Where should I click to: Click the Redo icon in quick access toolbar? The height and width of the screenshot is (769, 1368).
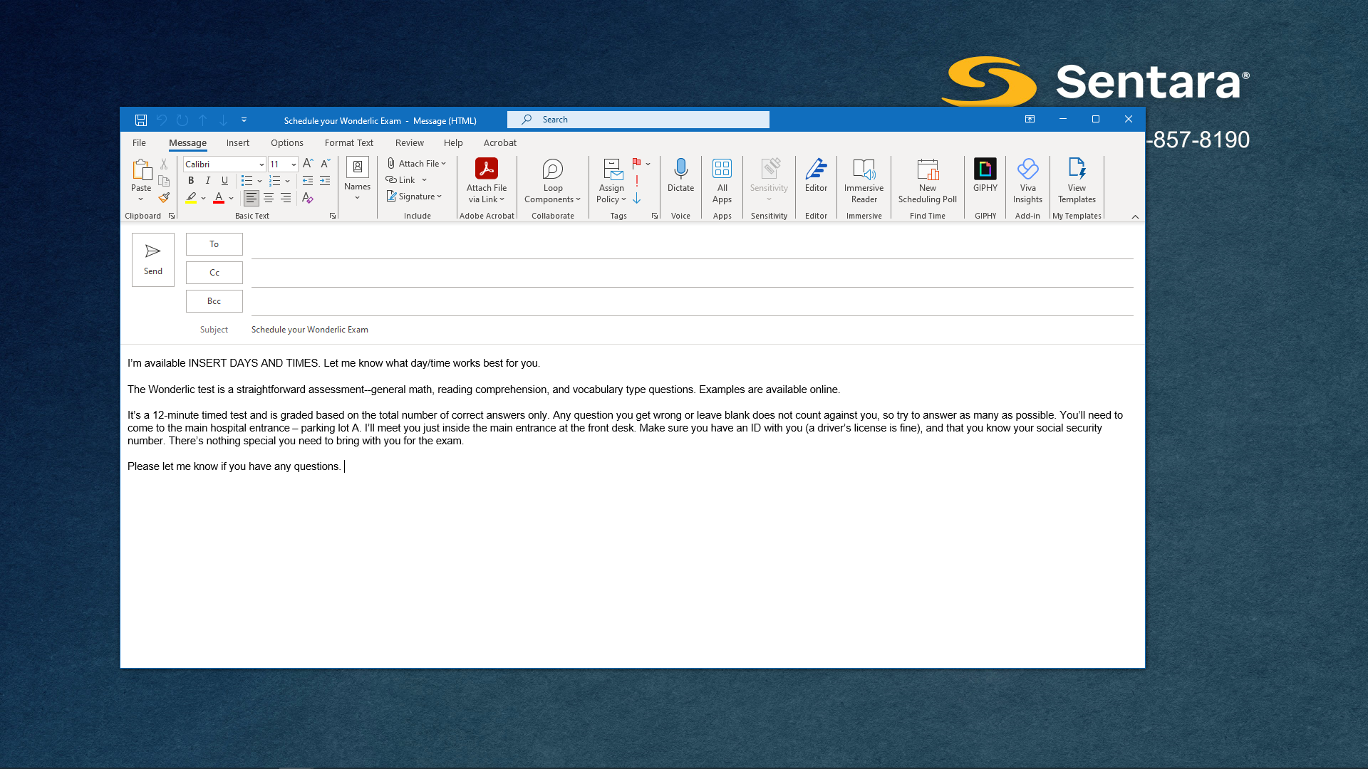(x=182, y=120)
